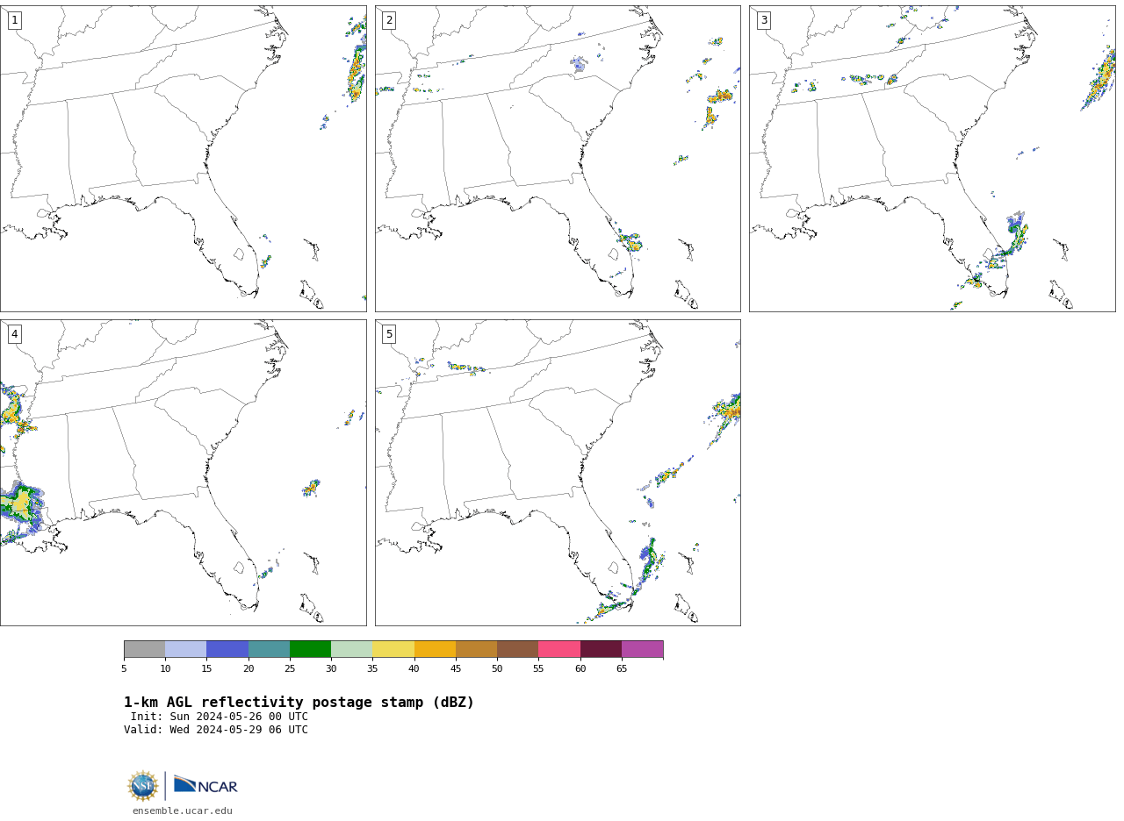Click the yellow 35-40 dBZ swatch
The width and height of the screenshot is (1124, 821).
(393, 649)
